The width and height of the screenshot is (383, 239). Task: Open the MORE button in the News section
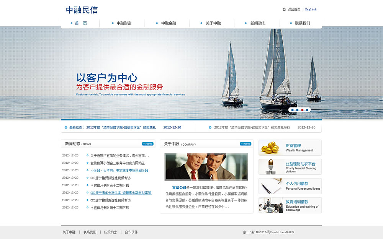coord(147,144)
